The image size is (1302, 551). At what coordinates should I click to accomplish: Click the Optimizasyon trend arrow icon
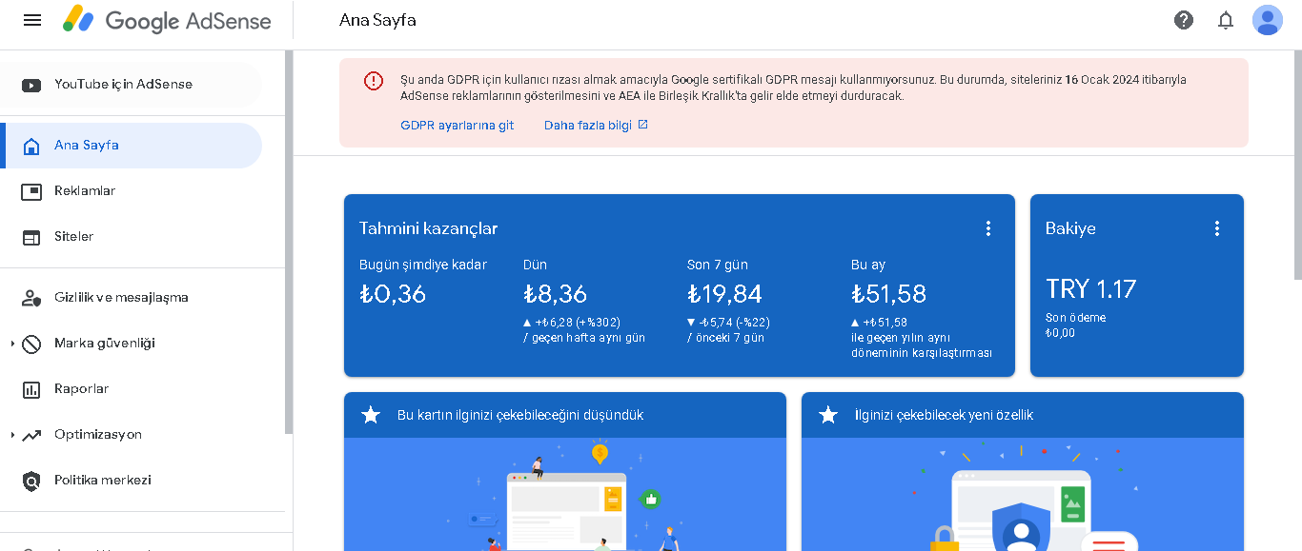31,435
